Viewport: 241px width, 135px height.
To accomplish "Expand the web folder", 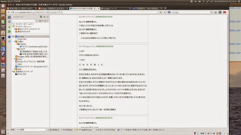I will coord(15,69).
